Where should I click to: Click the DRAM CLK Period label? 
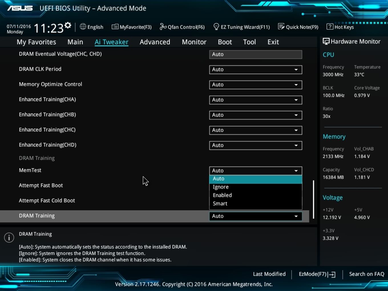40,69
